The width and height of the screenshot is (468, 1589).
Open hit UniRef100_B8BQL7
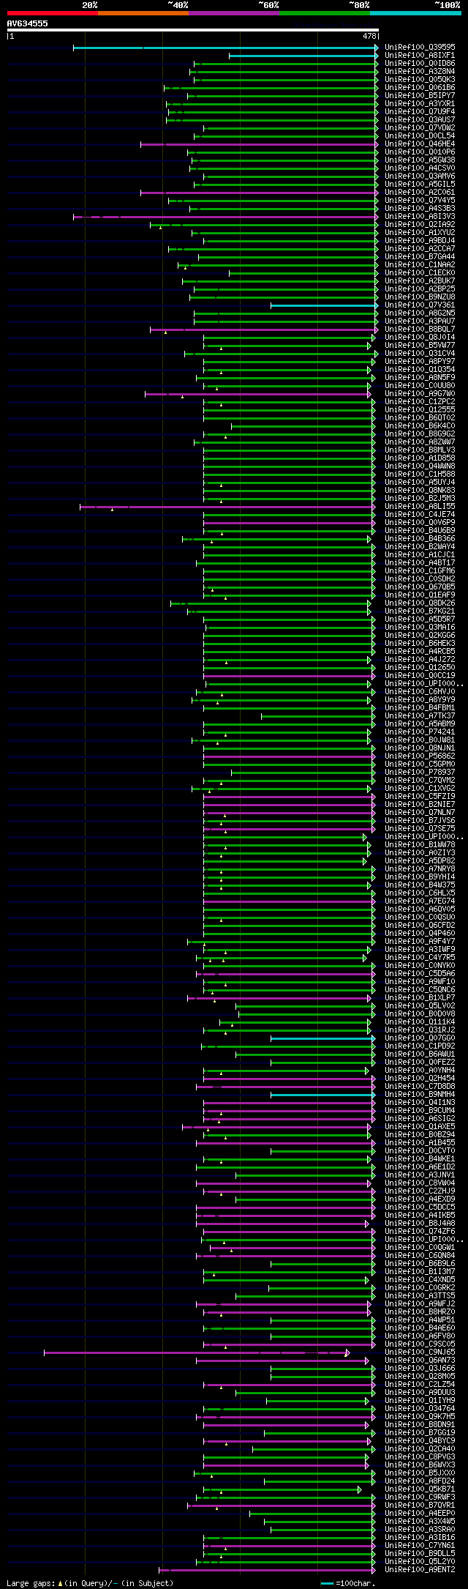tap(420, 329)
